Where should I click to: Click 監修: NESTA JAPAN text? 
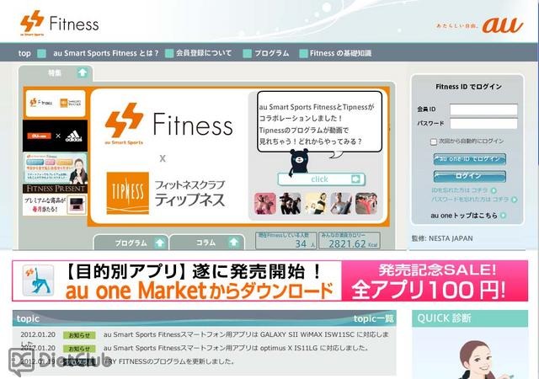coord(442,238)
